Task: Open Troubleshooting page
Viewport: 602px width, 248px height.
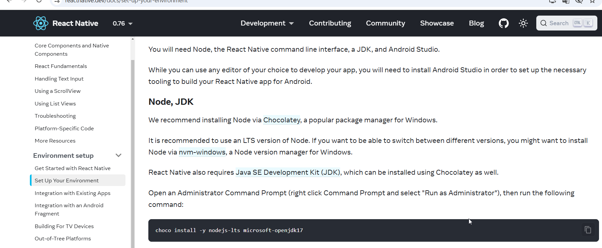Action: coord(55,116)
